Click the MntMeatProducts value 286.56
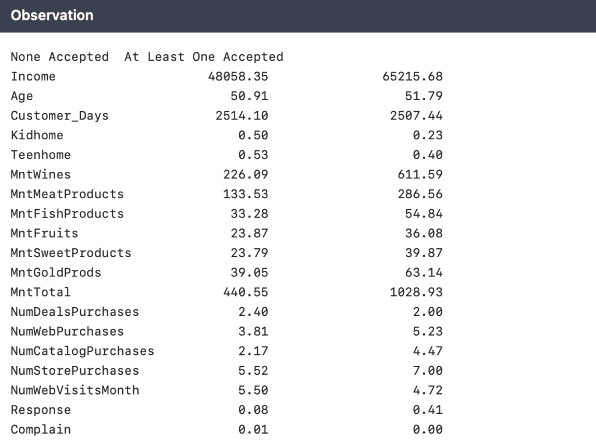Image resolution: width=596 pixels, height=447 pixels. click(x=423, y=194)
